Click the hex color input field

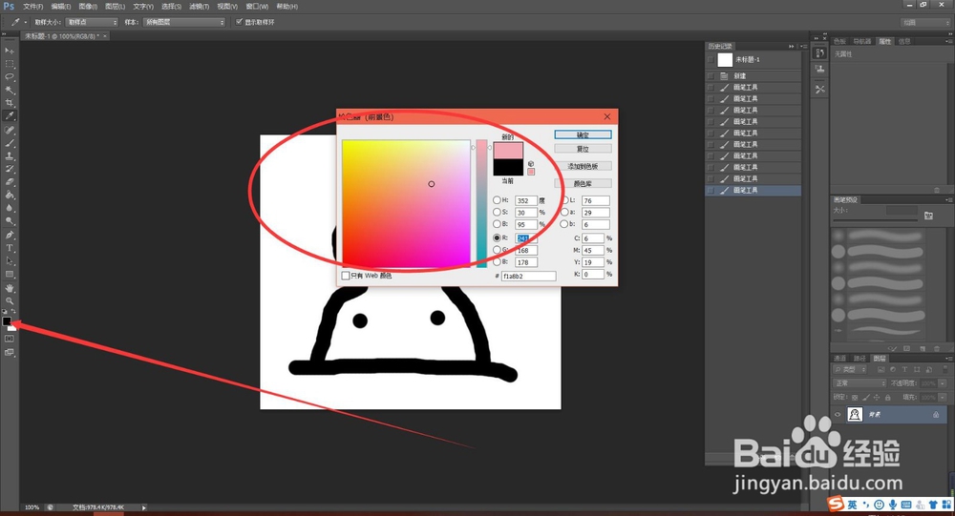528,277
